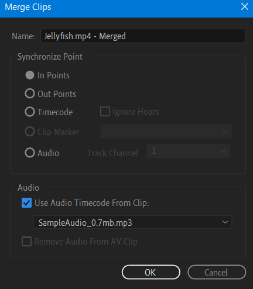253x289 pixels.
Task: Click the Cancel button
Action: tap(217, 272)
